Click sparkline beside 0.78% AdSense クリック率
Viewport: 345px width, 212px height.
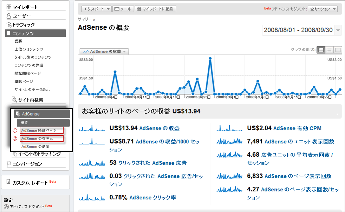click(x=92, y=197)
